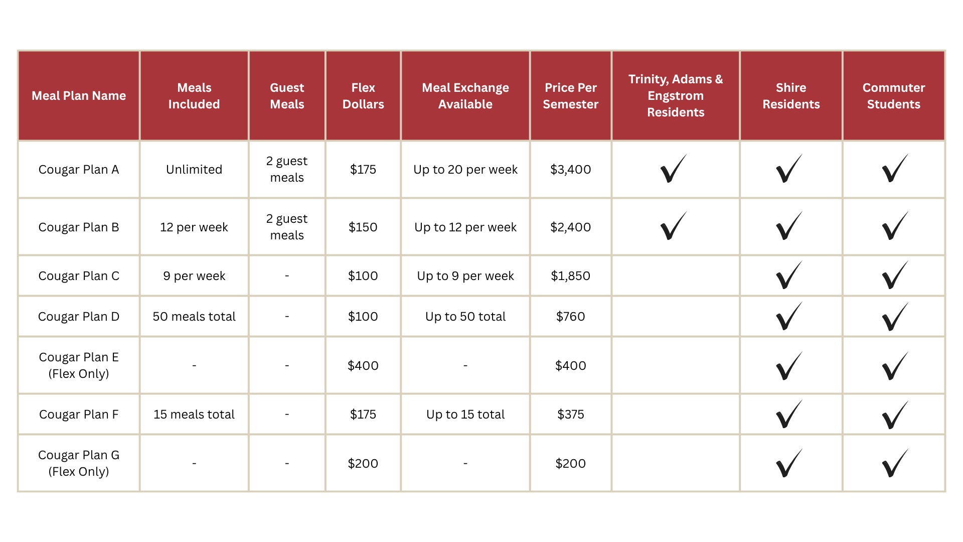Select the Up to 50 total cell
Viewport: 963px width, 542px height.
pyautogui.click(x=465, y=317)
